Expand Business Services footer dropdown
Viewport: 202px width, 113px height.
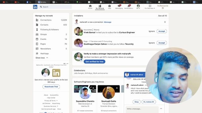(51, 106)
